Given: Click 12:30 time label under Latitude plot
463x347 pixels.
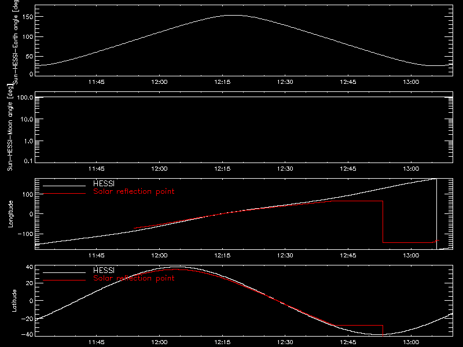Looking at the screenshot, I should click(x=285, y=342).
